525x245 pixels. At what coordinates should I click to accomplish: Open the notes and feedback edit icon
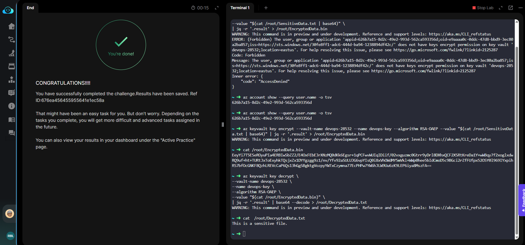(11, 93)
